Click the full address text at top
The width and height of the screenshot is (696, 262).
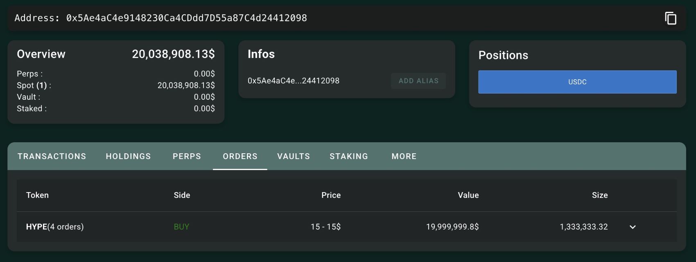(186, 18)
